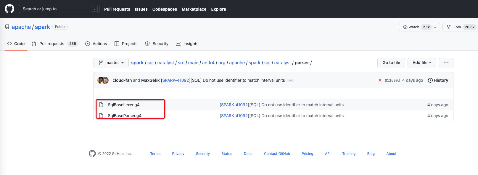
Task: Click the footer GitHub logo icon
Action: [92, 153]
